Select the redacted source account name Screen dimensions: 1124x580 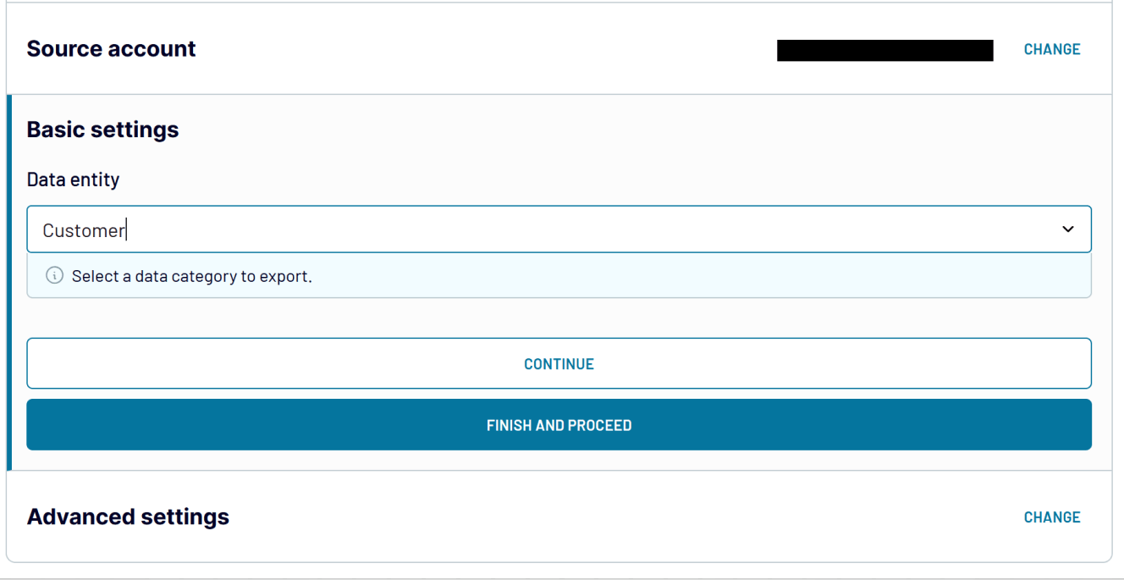tap(884, 50)
